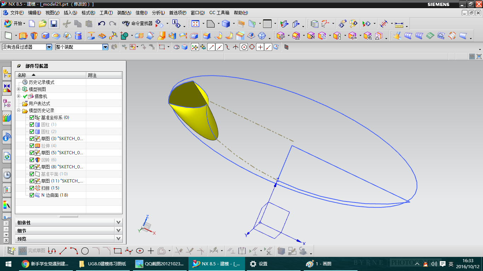Open the 整个装配 scope dropdown
483x271 pixels.
coord(105,47)
